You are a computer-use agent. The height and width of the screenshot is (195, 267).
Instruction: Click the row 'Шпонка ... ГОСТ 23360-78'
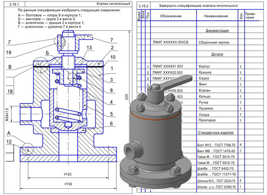(x=217, y=187)
